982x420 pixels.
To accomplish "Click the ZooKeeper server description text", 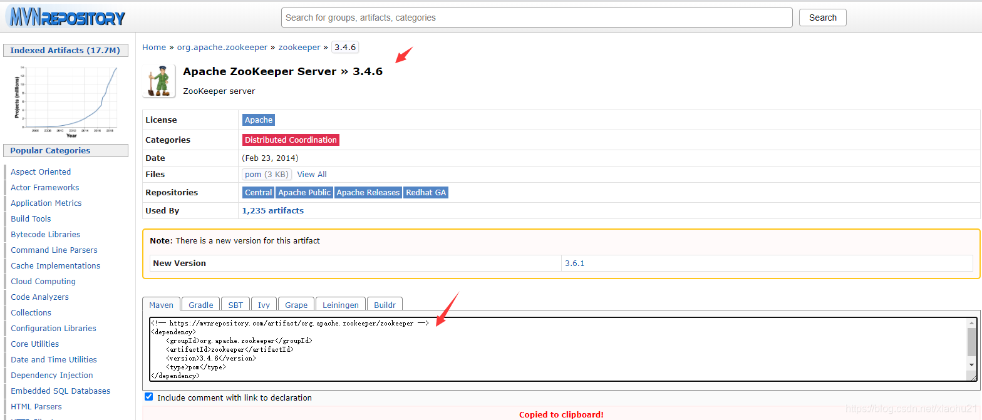I will (x=219, y=91).
